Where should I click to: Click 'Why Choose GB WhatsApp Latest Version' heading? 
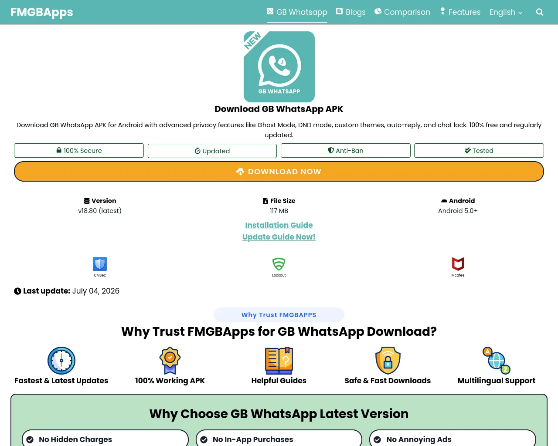[x=279, y=414]
